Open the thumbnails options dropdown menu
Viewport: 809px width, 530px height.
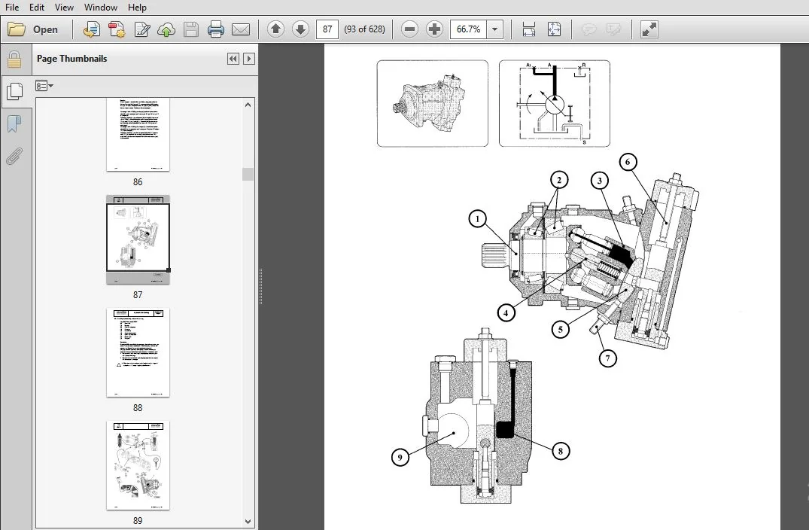point(44,86)
